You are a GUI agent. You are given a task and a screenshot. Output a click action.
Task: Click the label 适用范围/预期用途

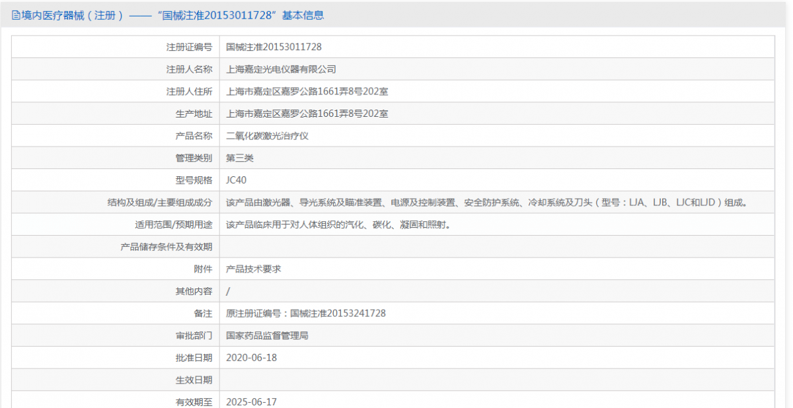pyautogui.click(x=174, y=225)
